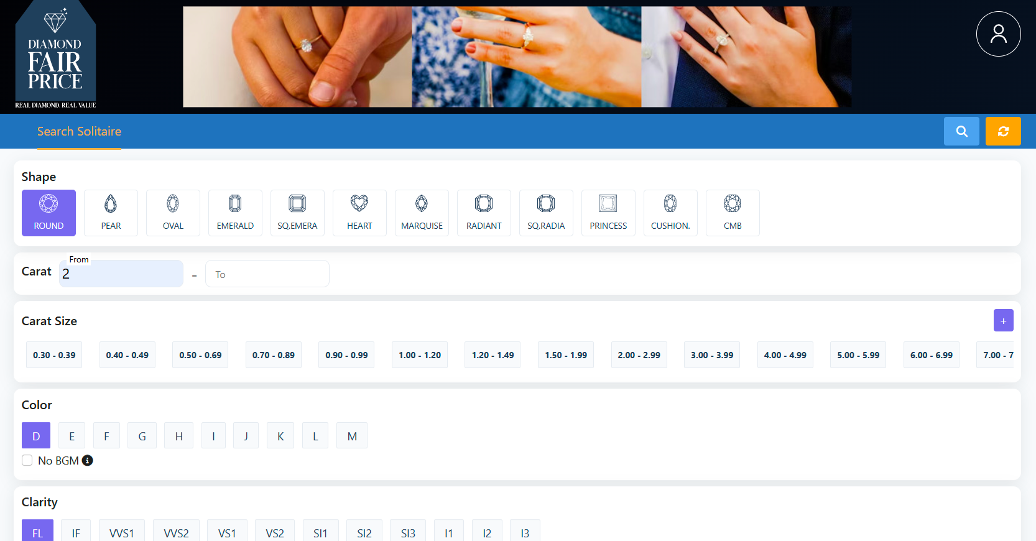Select the 1.00 - 1.20 carat size
1036x541 pixels.
tap(420, 355)
